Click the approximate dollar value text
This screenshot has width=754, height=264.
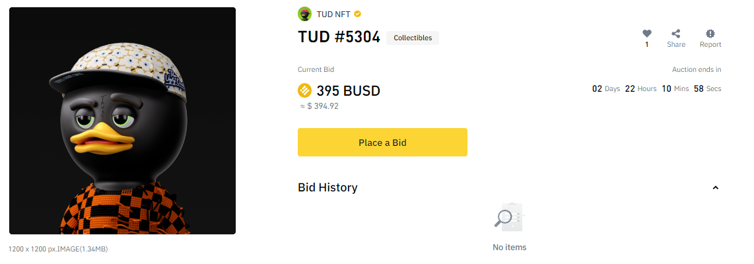pyautogui.click(x=320, y=106)
